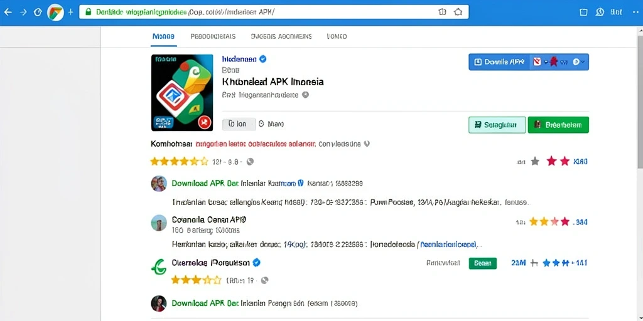Image resolution: width=643 pixels, height=321 pixels.
Task: Switch to the Vomeo tab
Action: pos(337,36)
